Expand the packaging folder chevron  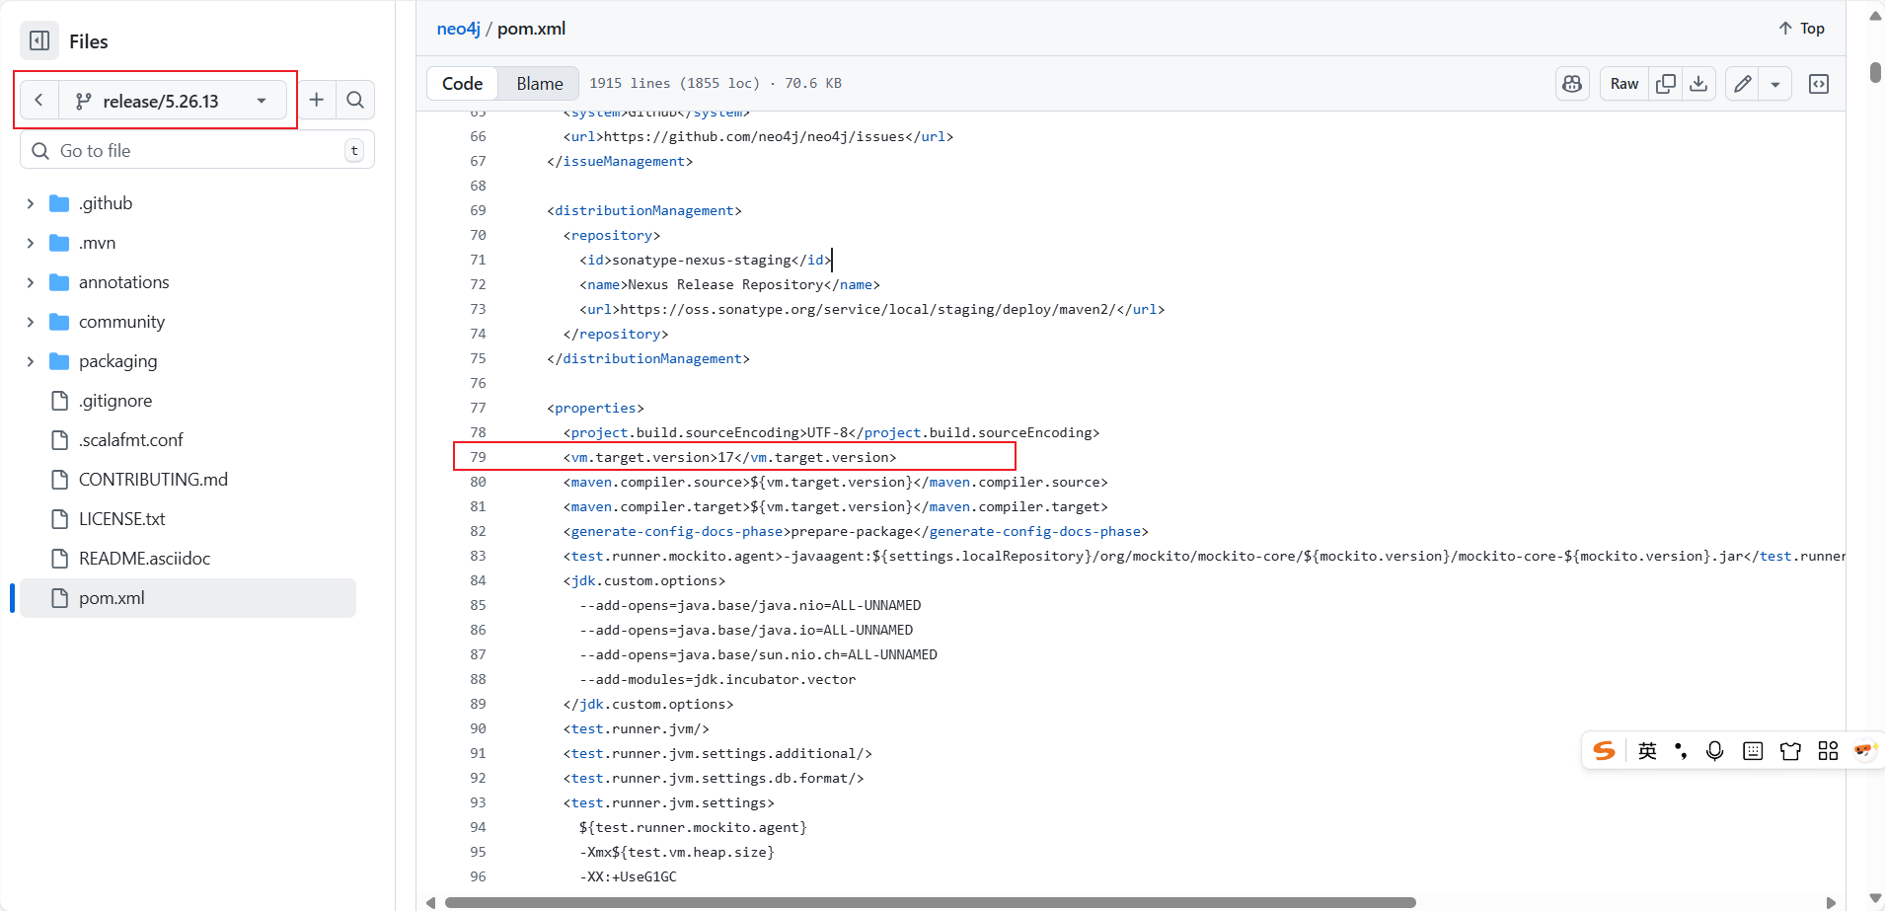point(31,361)
